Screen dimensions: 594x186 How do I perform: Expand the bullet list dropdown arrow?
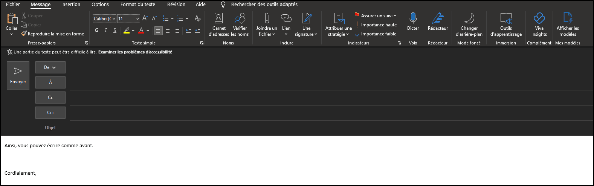tap(173, 18)
